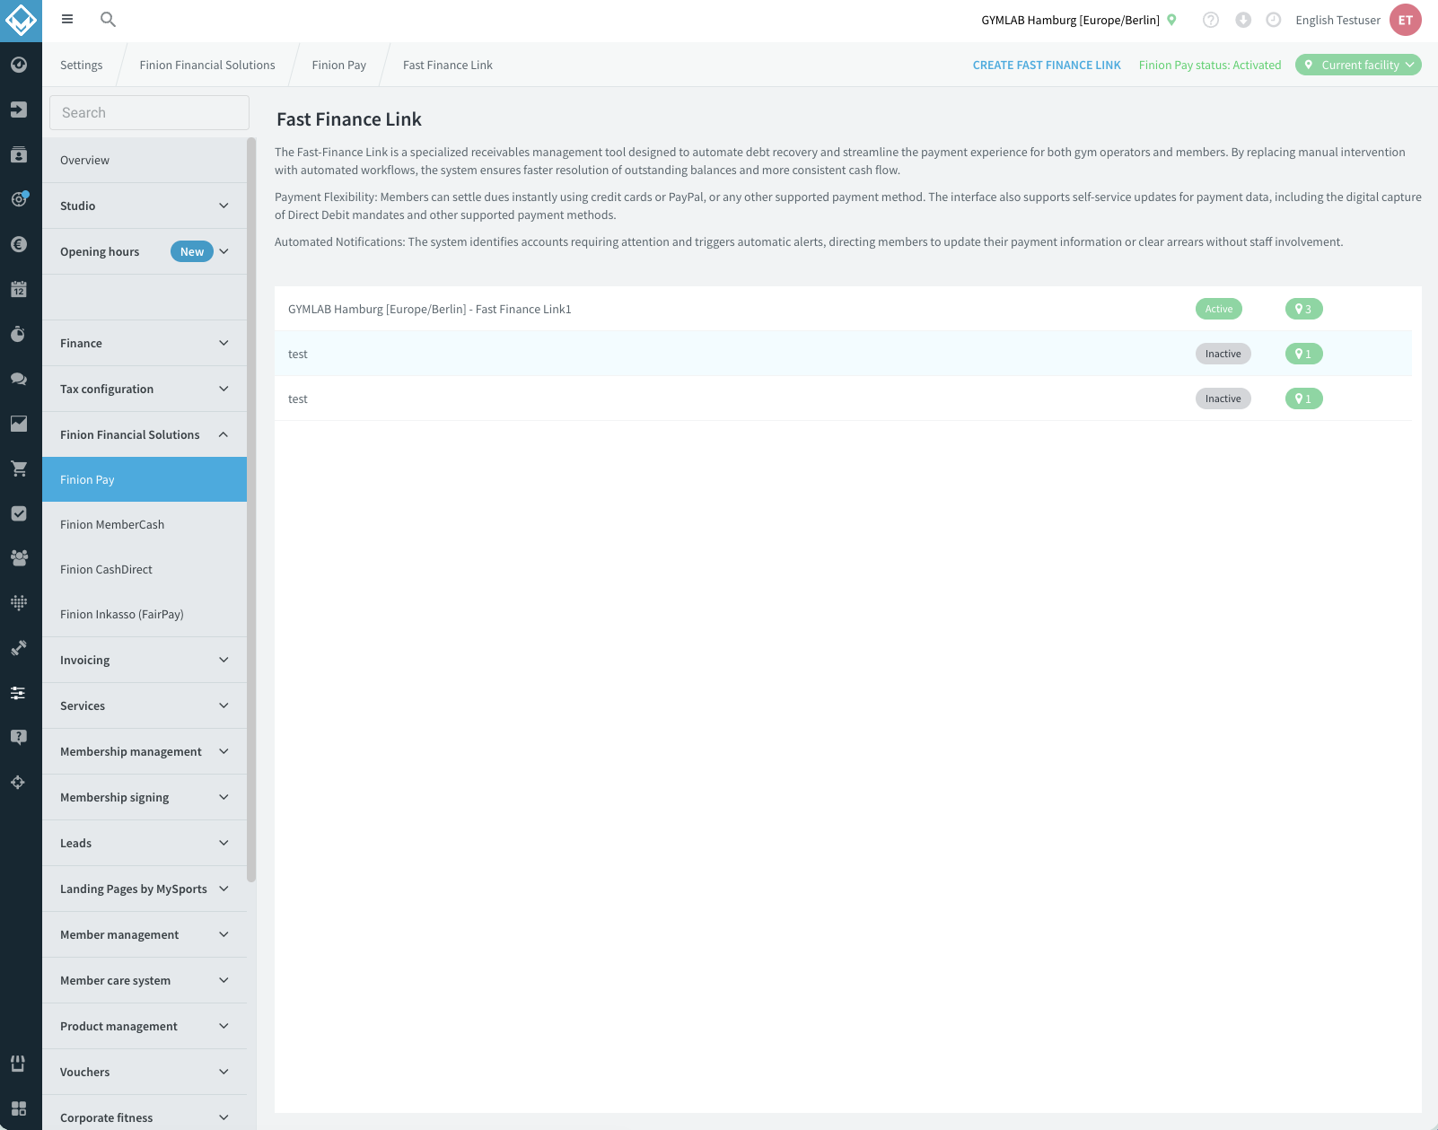Click the Active status badge
This screenshot has width=1438, height=1130.
click(x=1219, y=309)
